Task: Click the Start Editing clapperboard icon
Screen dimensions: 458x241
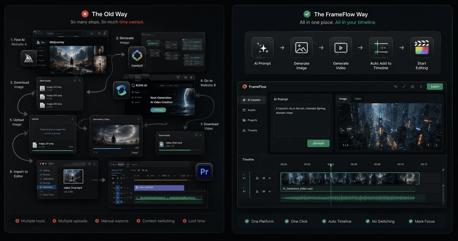Action: pyautogui.click(x=422, y=48)
